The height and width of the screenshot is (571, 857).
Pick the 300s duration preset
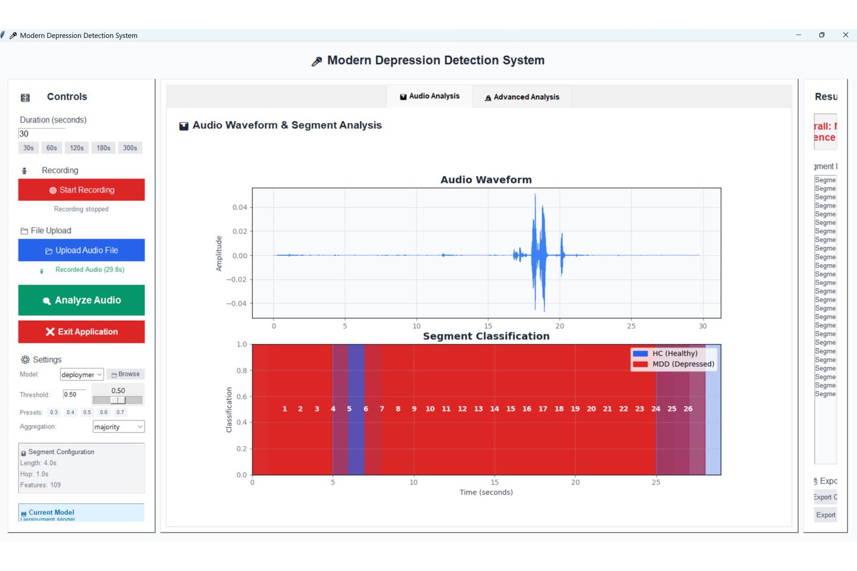(x=130, y=148)
